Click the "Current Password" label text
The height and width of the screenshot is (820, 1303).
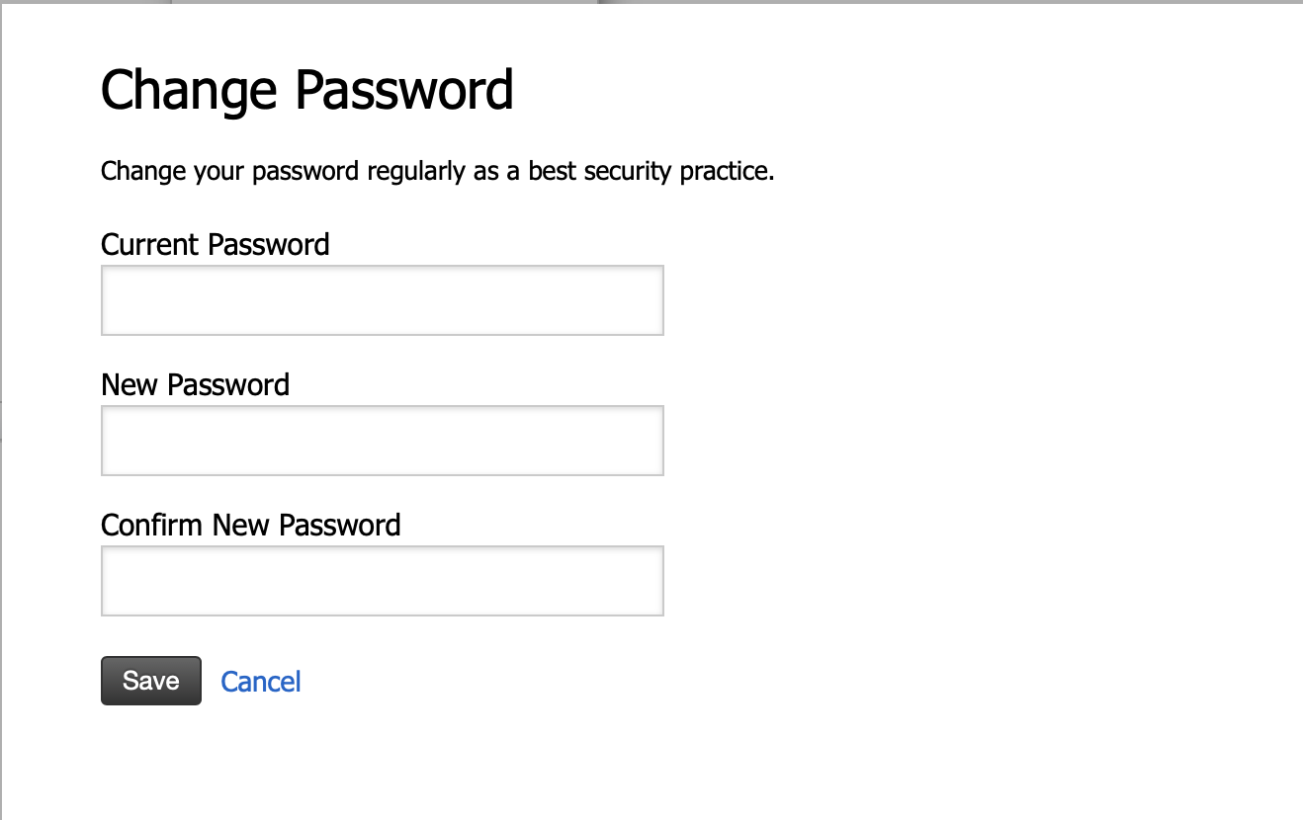click(216, 244)
